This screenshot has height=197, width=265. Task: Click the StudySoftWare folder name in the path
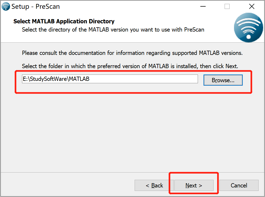(48, 79)
